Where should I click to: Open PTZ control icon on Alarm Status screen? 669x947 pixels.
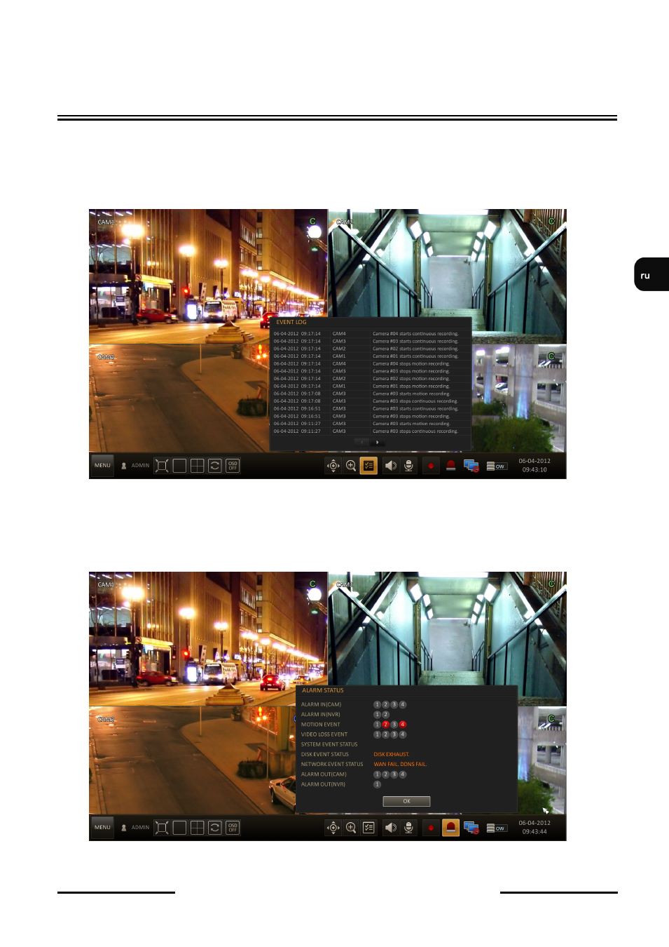[x=333, y=828]
